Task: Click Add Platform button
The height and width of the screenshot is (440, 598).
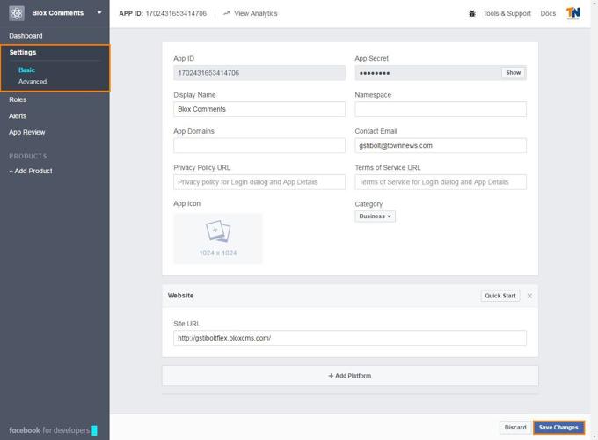Action: tap(350, 376)
